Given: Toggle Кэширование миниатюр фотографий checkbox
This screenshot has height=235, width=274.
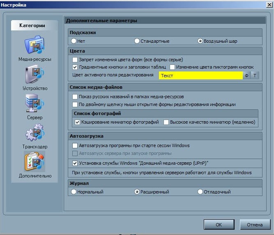Looking at the screenshot, I should 77,122.
